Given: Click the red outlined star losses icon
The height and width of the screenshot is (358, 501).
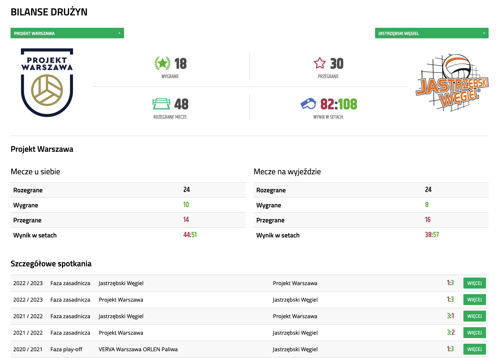Looking at the screenshot, I should 320,63.
